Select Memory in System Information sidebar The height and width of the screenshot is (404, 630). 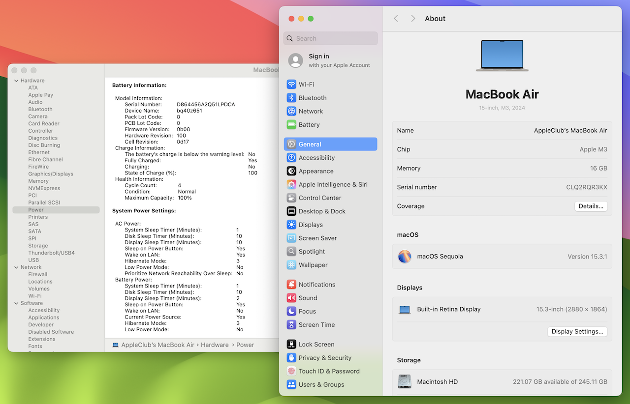[x=38, y=181]
